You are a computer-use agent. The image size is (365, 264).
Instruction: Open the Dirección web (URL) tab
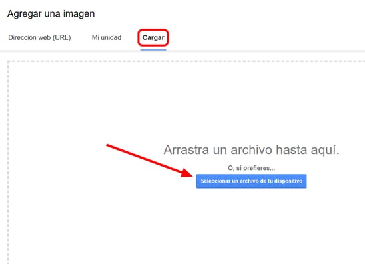39,37
